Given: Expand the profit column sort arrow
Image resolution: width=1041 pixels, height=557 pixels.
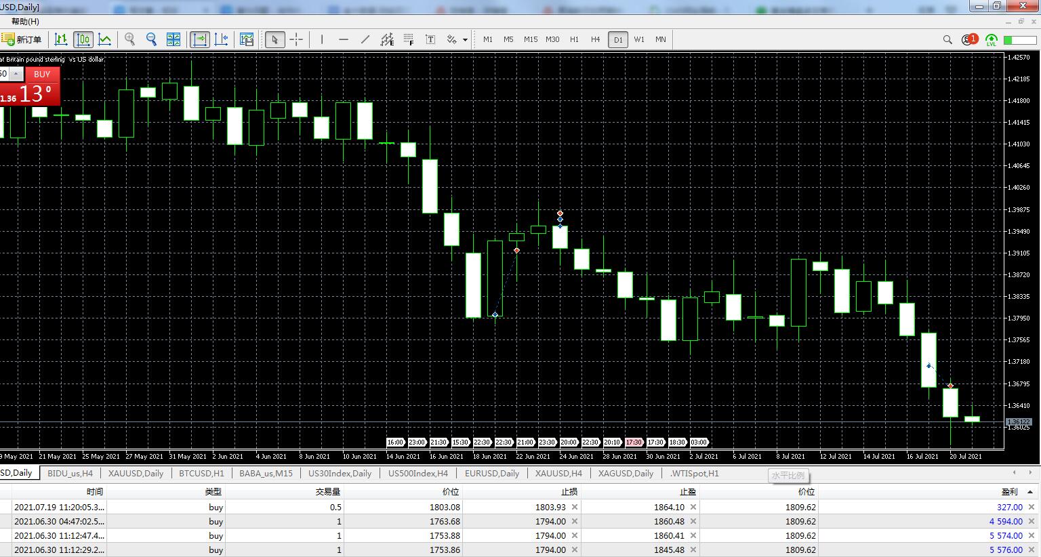Looking at the screenshot, I should 1031,492.
